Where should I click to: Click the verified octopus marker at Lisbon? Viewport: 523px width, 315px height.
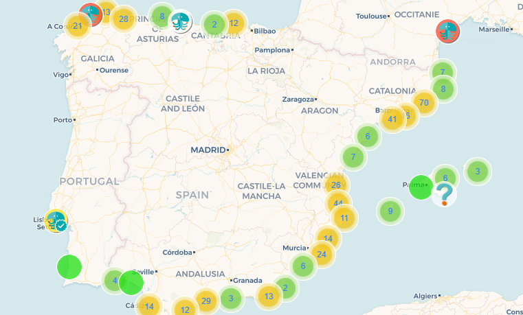[56, 221]
